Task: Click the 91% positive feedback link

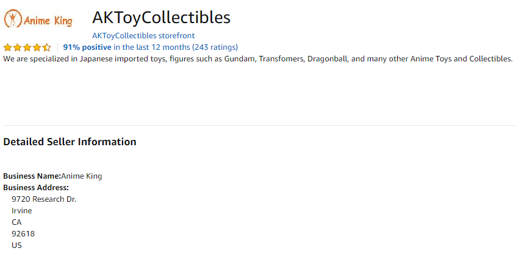Action: click(x=87, y=47)
